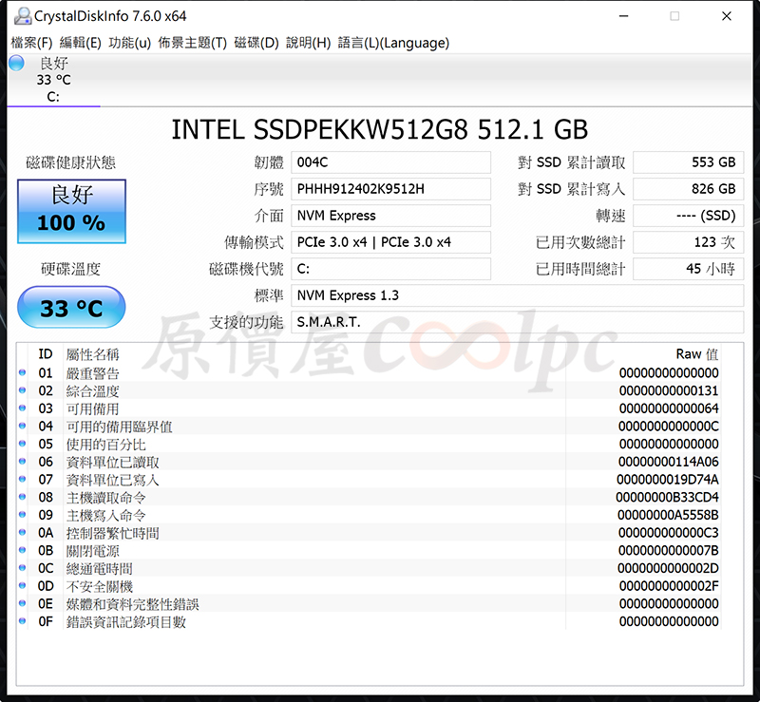Click status dot of row 0E 媒體和資料完整性錯誤
The image size is (760, 702).
(x=22, y=603)
